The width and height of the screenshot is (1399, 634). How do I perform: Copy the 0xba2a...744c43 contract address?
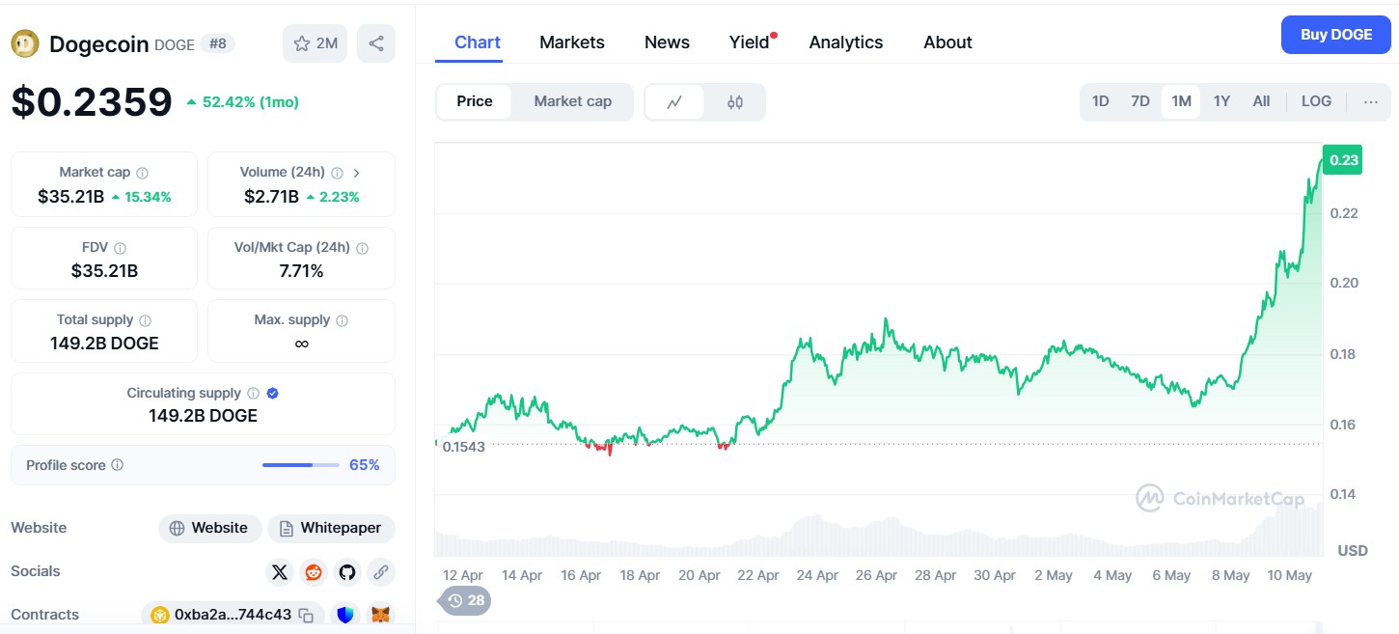(305, 614)
